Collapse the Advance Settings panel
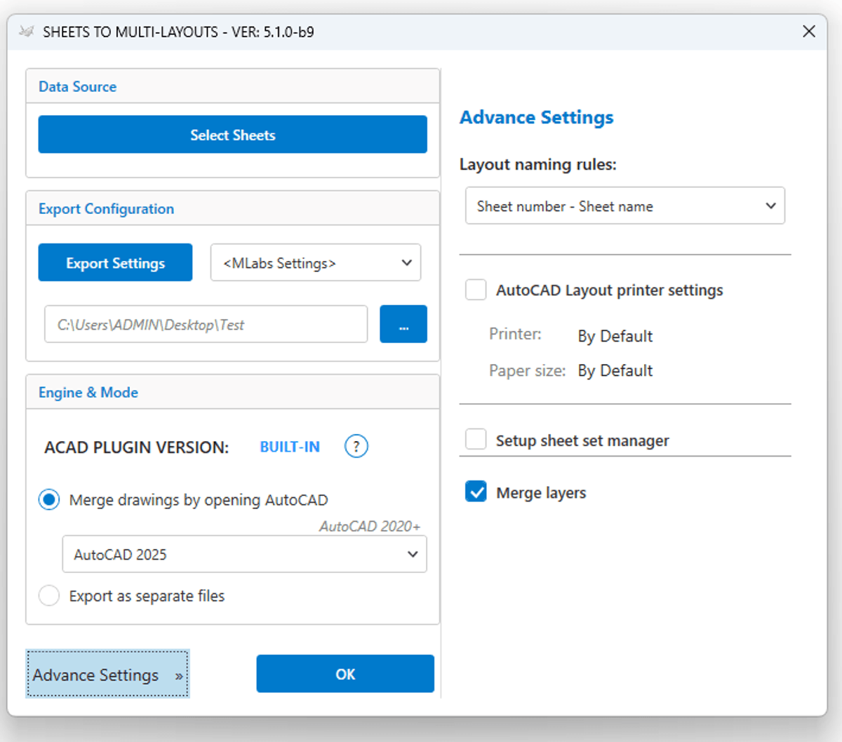Viewport: 842px width, 742px height. (107, 675)
